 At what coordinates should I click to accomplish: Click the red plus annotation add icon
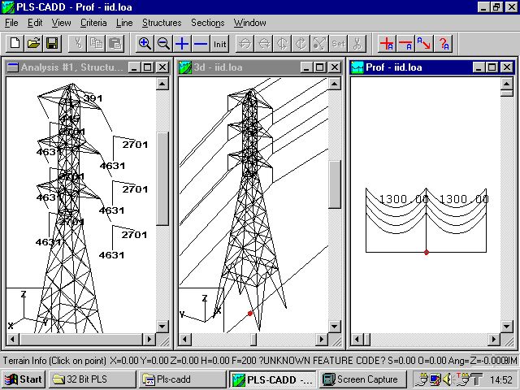coord(388,43)
